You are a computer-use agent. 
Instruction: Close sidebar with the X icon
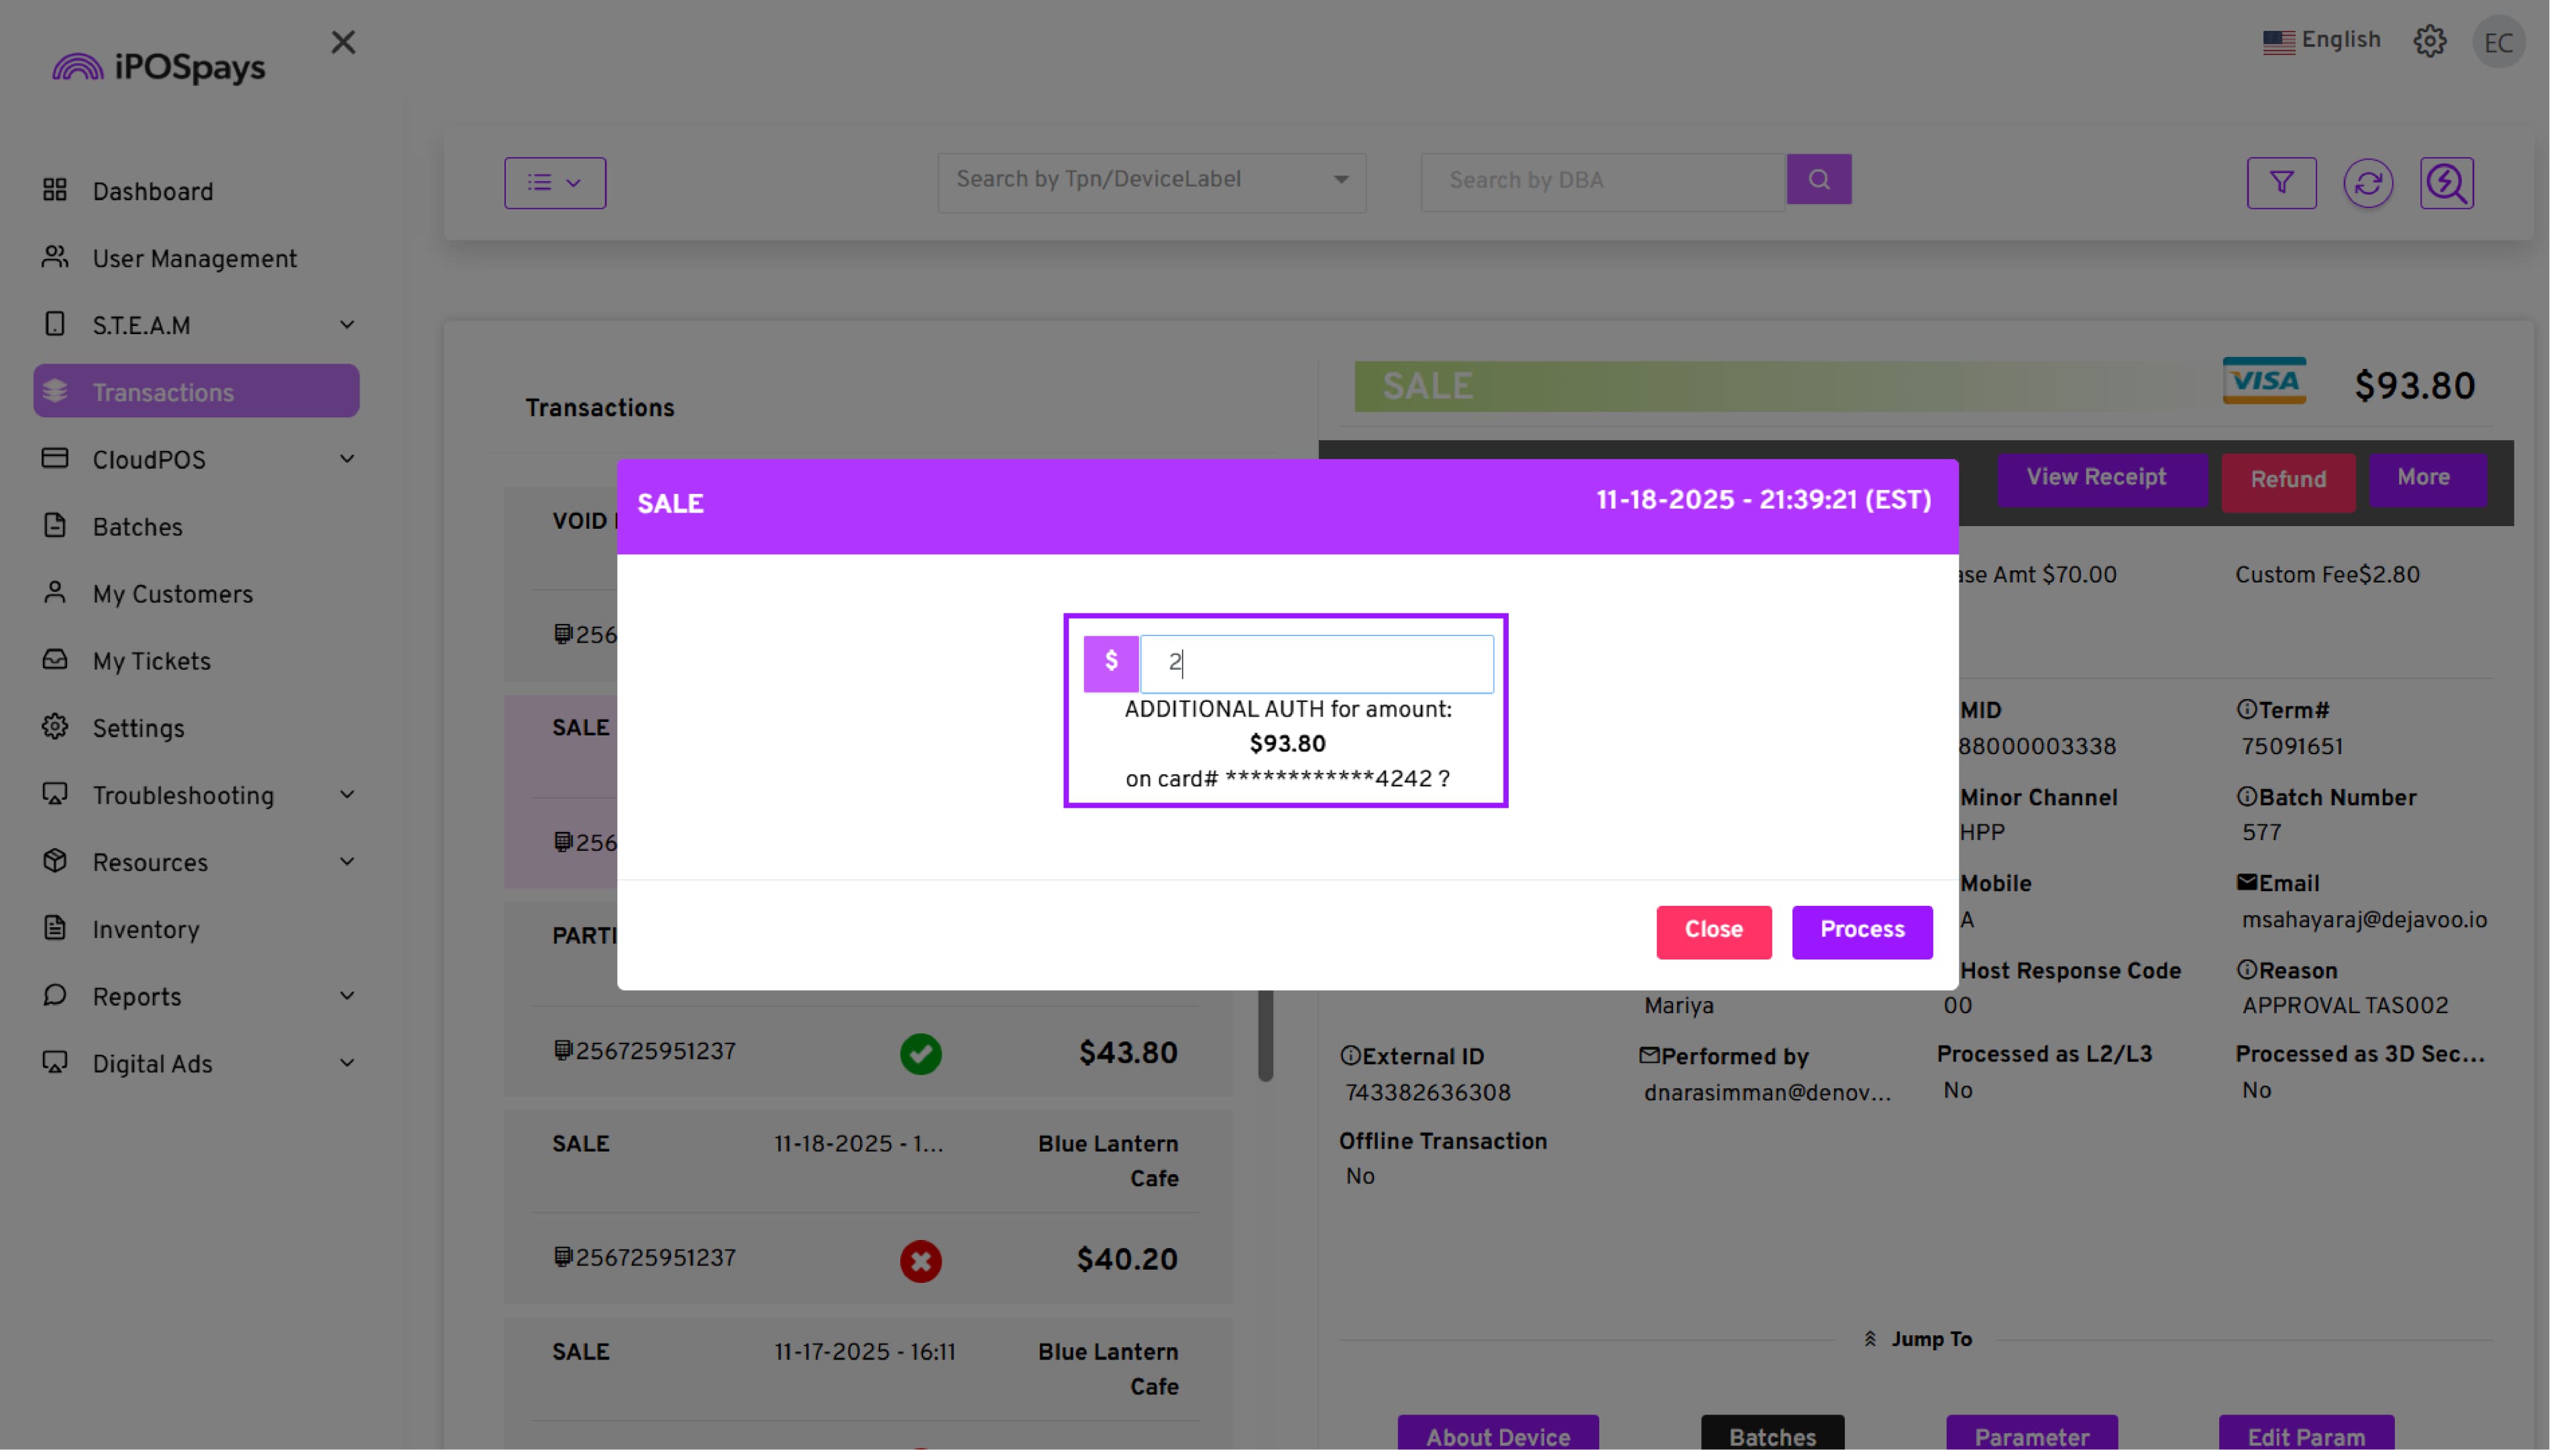click(x=343, y=42)
